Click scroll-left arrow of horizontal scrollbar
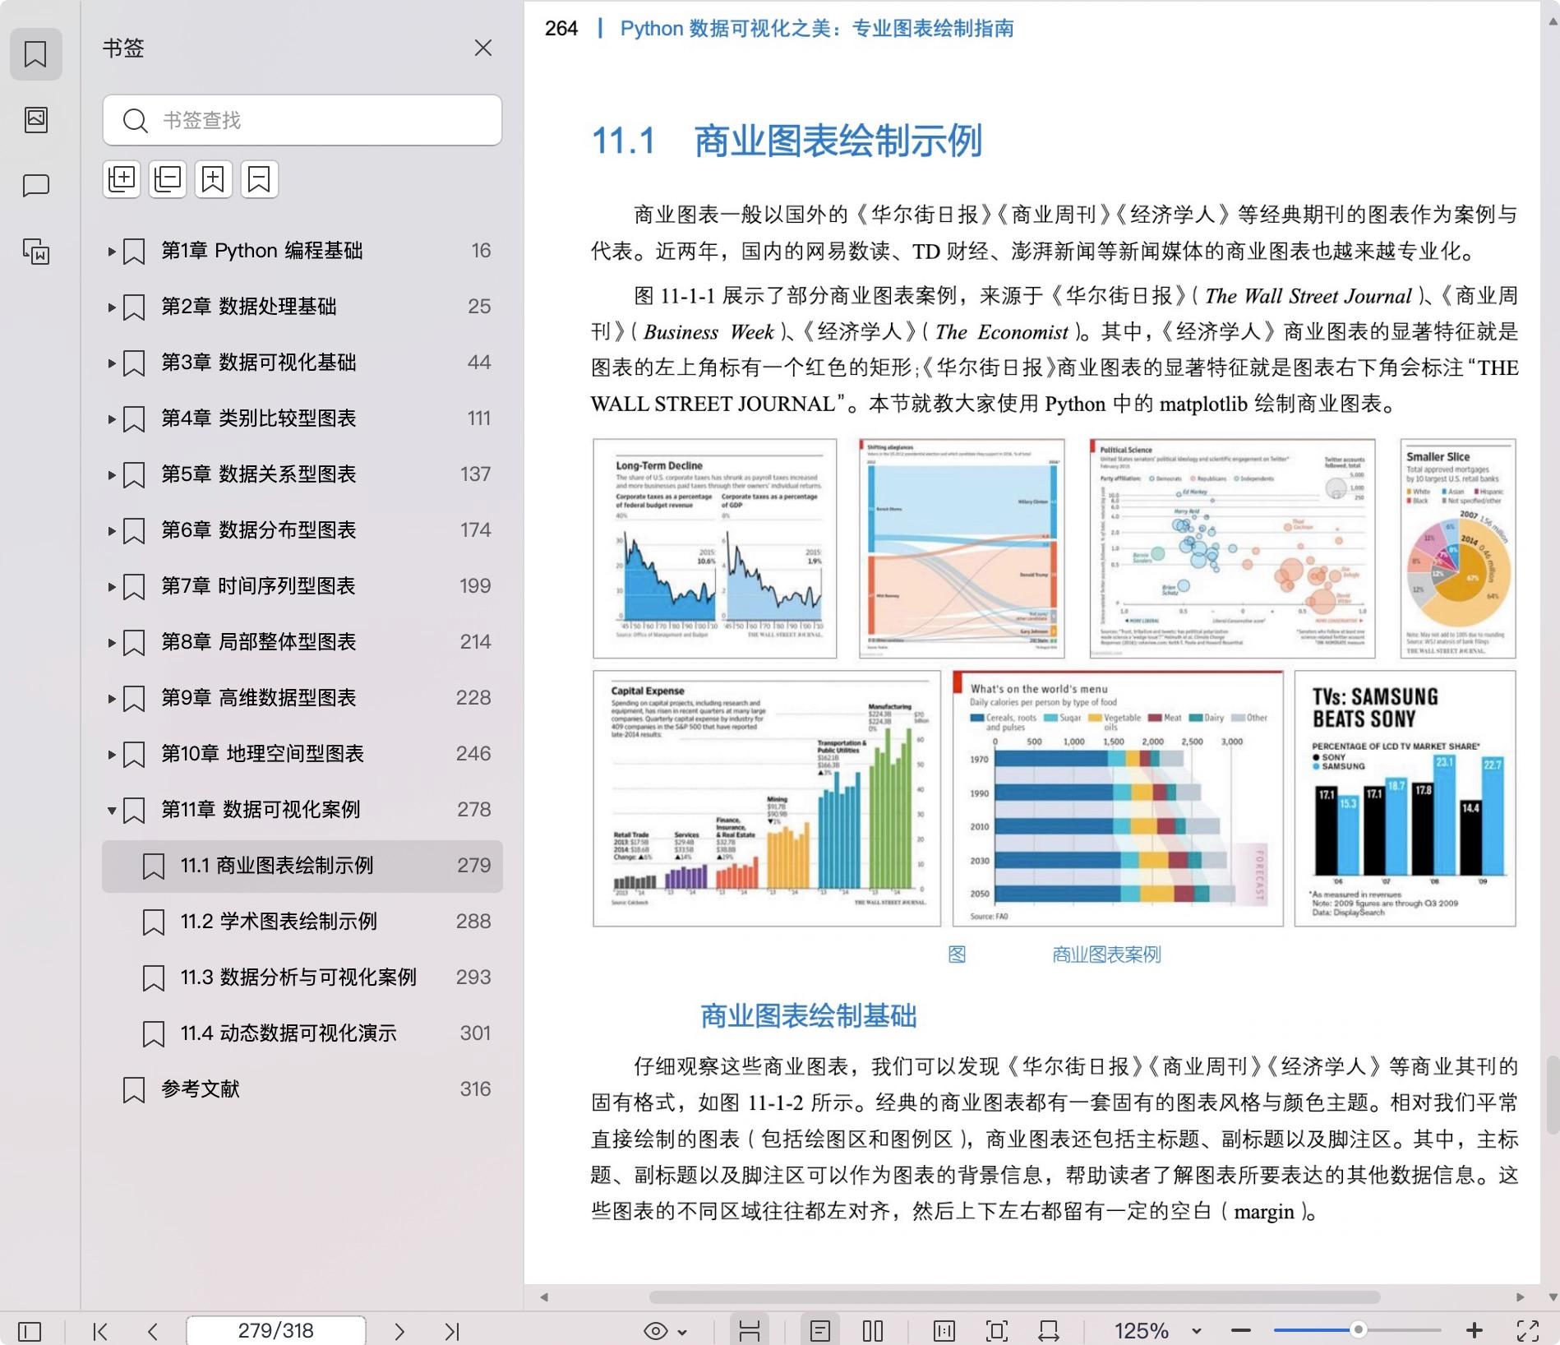 (x=544, y=1297)
